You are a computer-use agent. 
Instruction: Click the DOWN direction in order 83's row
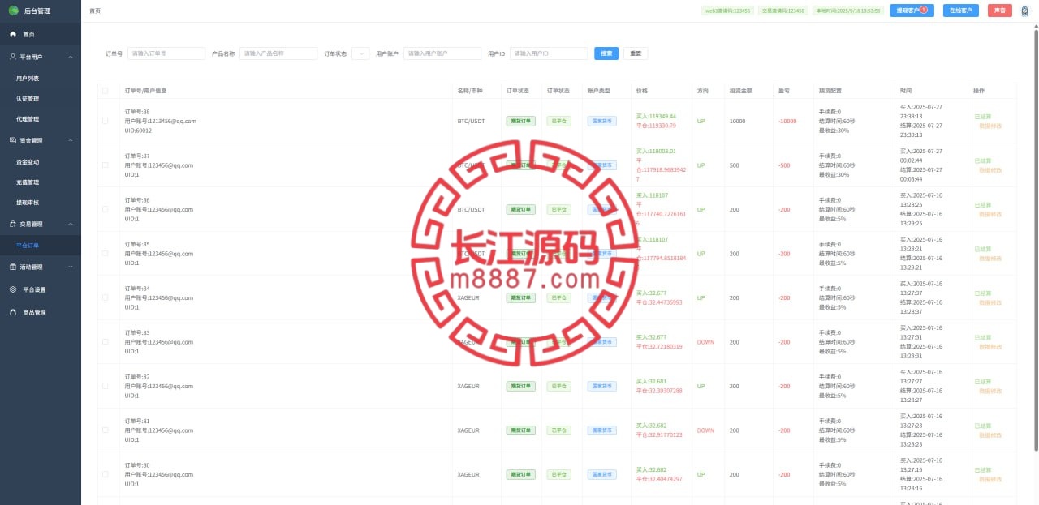705,342
